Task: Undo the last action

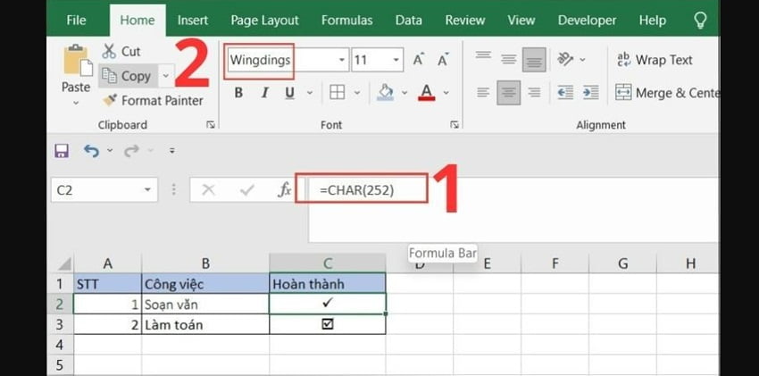Action: point(91,151)
